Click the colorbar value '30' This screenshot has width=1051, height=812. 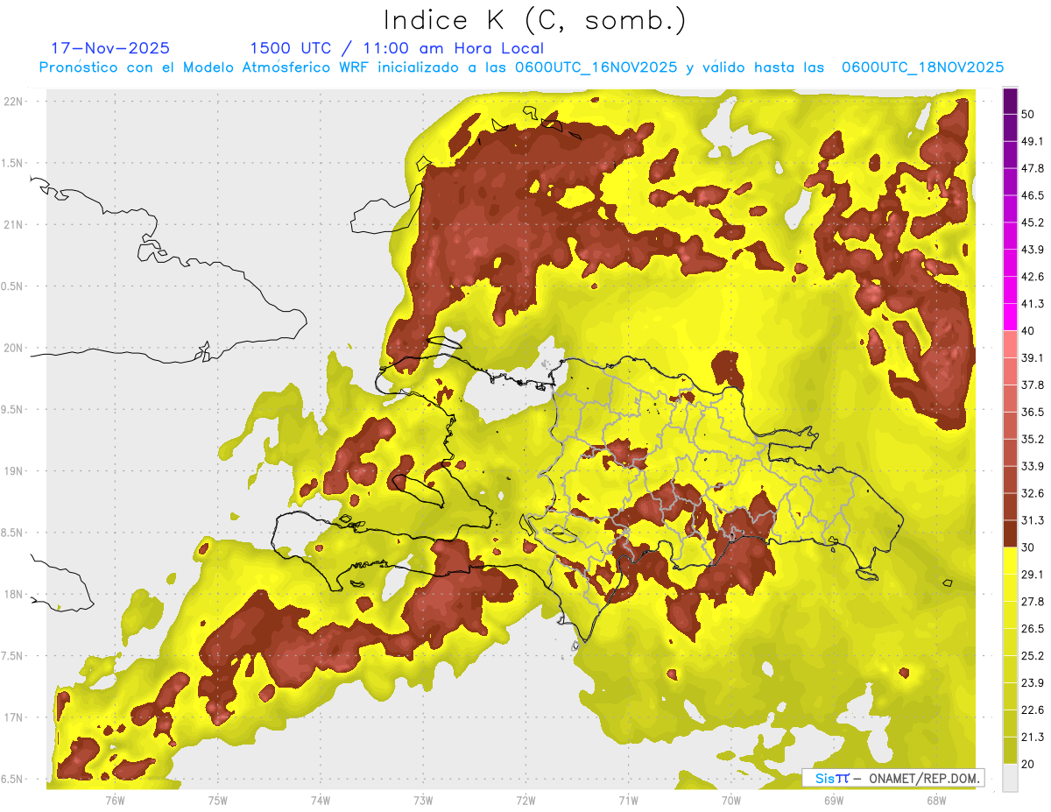coord(1029,547)
